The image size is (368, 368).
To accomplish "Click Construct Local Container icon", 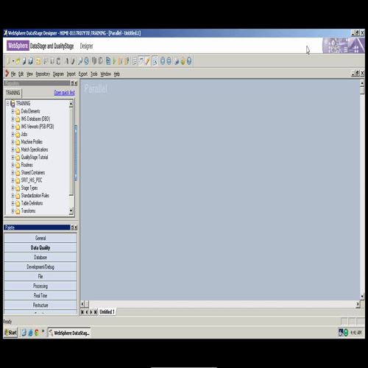I will click(94, 61).
